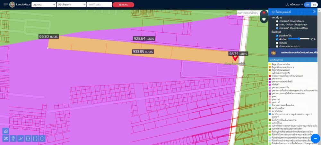
Task: Click the red map layers icon
Action: click(x=264, y=13)
